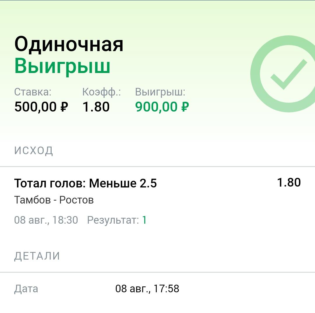
Task: Tap the match time '08 авг., 18:30'
Action: (x=46, y=220)
